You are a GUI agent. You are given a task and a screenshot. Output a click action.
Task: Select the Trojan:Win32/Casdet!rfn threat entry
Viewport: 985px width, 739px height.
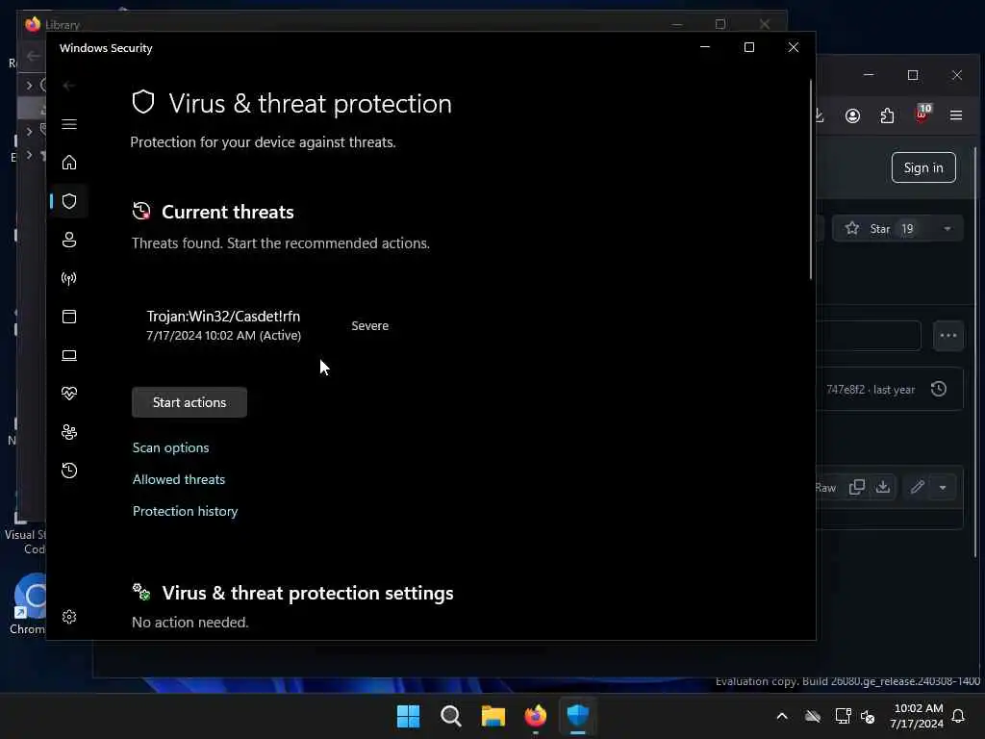point(223,325)
